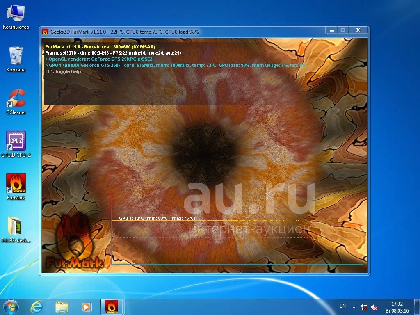
Task: Open the muted volume tray icon
Action: click(374, 307)
